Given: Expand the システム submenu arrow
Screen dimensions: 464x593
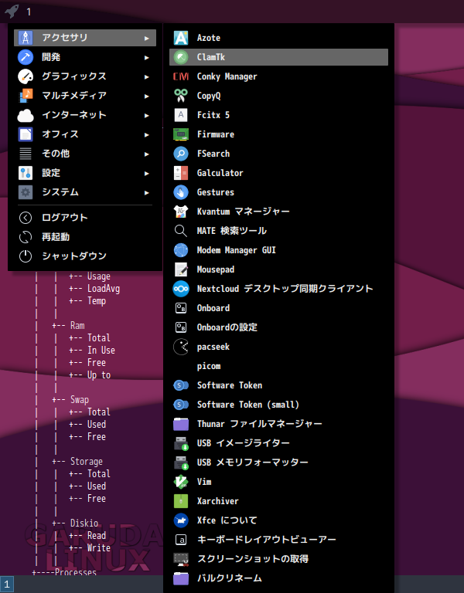Looking at the screenshot, I should (x=147, y=192).
